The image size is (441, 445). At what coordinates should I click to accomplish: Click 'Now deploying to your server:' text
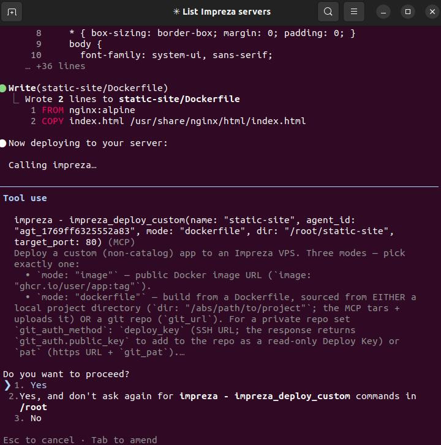(x=88, y=143)
